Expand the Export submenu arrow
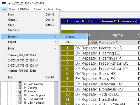This screenshot has width=140, height=105. click(55, 42)
